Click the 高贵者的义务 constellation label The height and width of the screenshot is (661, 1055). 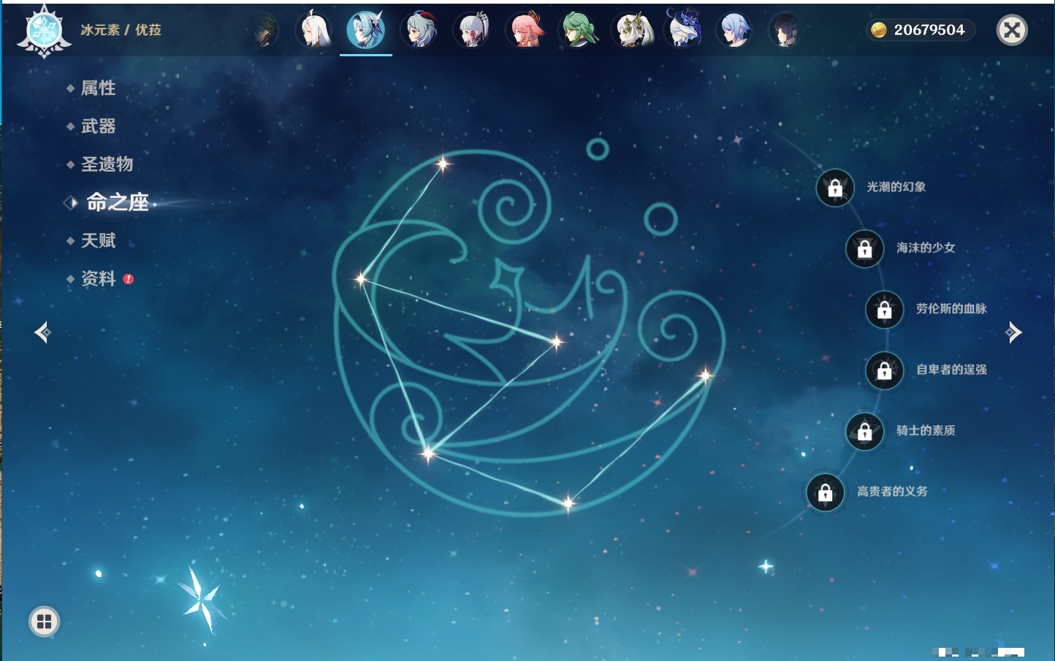coord(892,492)
